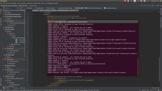Open the Bluetooth indicator

point(138,1)
